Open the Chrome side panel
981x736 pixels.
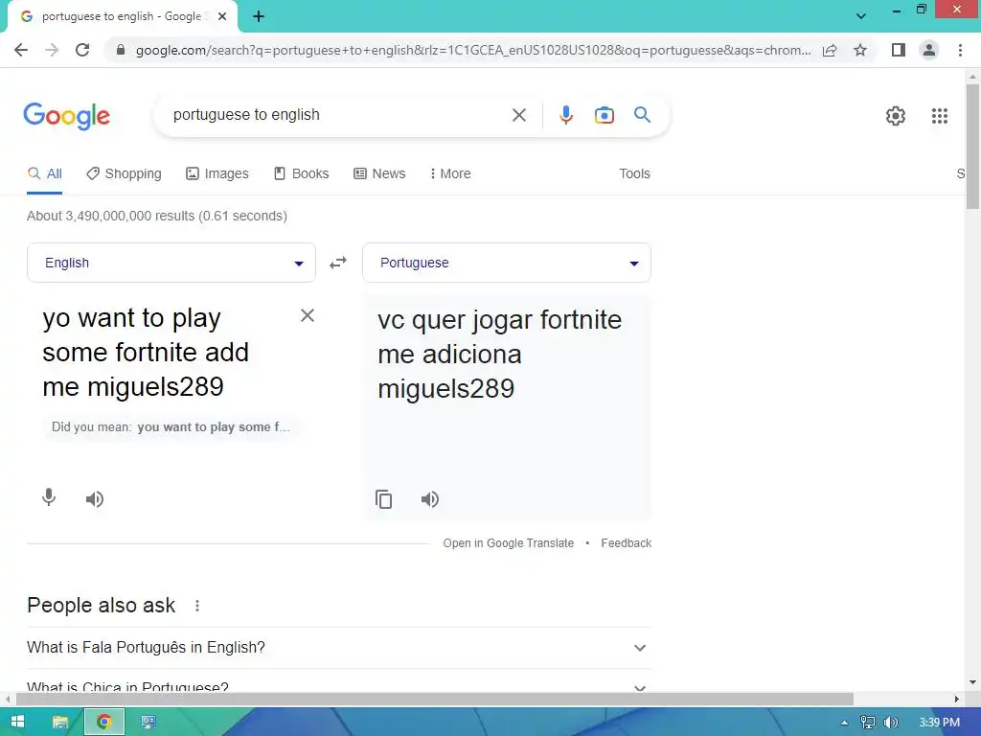pyautogui.click(x=899, y=50)
